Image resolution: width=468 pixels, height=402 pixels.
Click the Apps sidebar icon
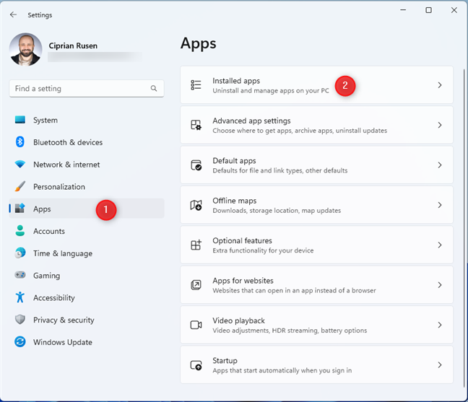point(20,209)
